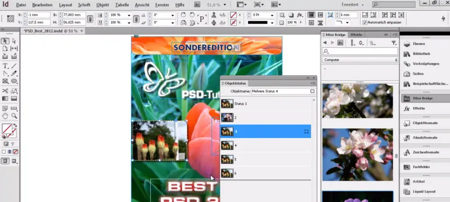Open the rotation angle dropdown

173,15
